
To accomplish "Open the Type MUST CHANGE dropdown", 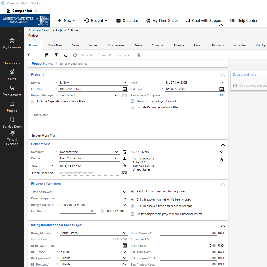I will pos(221,83).
